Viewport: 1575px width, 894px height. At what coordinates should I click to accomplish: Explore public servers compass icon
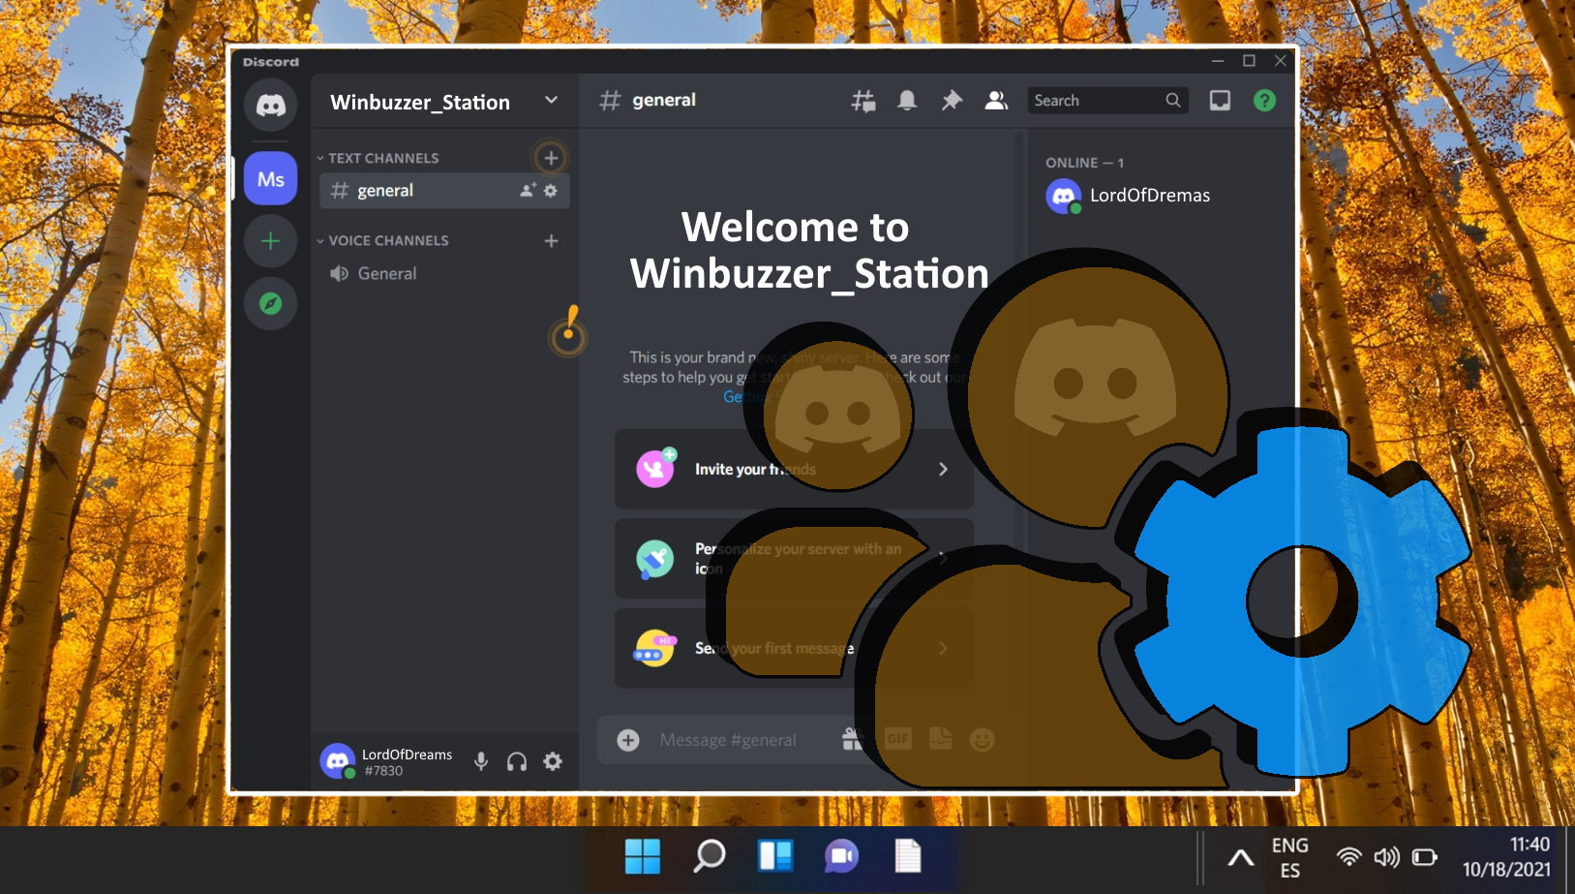point(270,303)
